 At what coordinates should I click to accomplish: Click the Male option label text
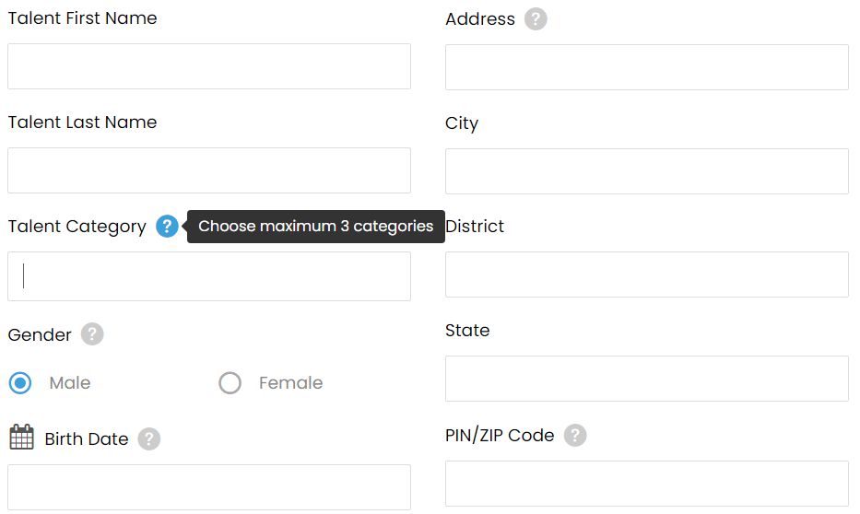(70, 382)
